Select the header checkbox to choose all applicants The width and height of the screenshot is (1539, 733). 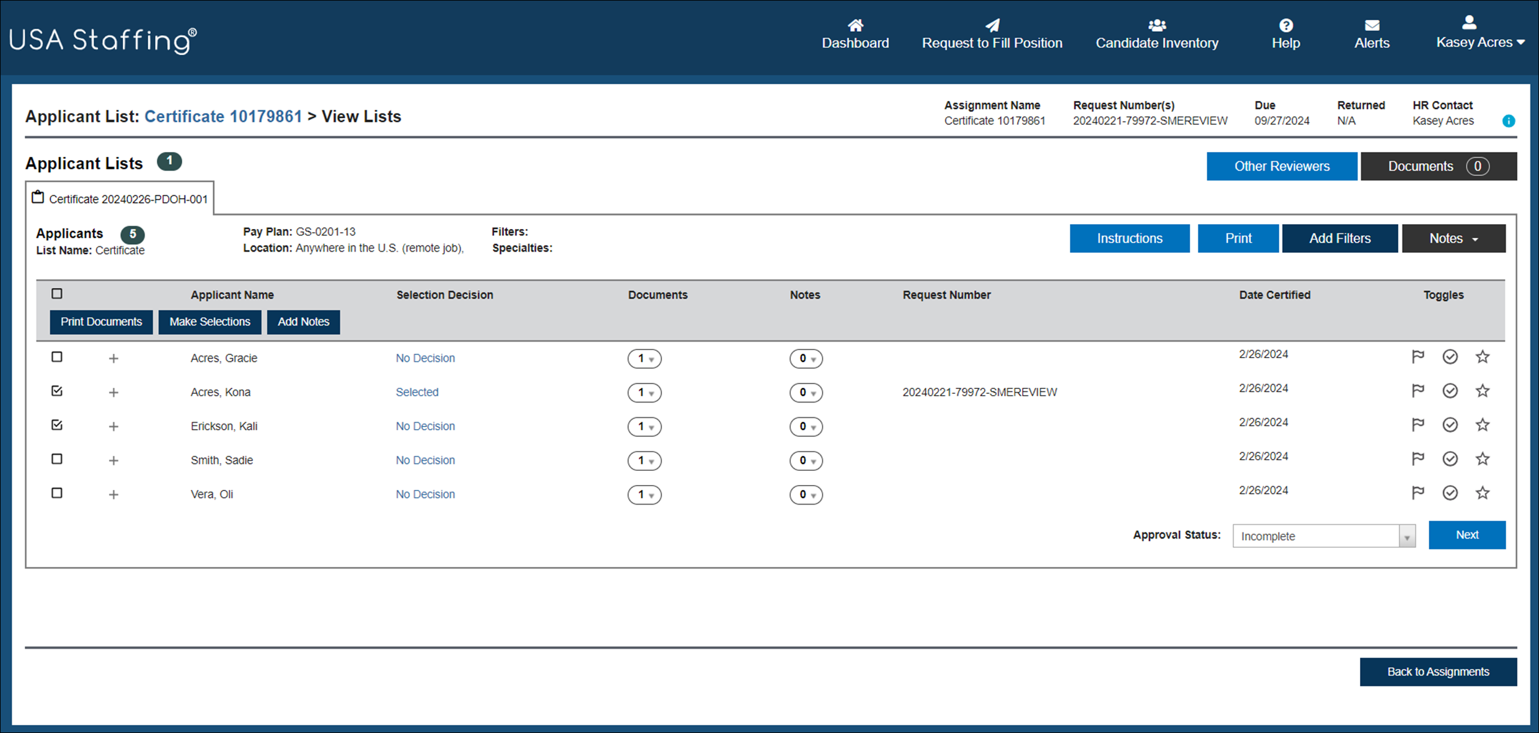[57, 294]
